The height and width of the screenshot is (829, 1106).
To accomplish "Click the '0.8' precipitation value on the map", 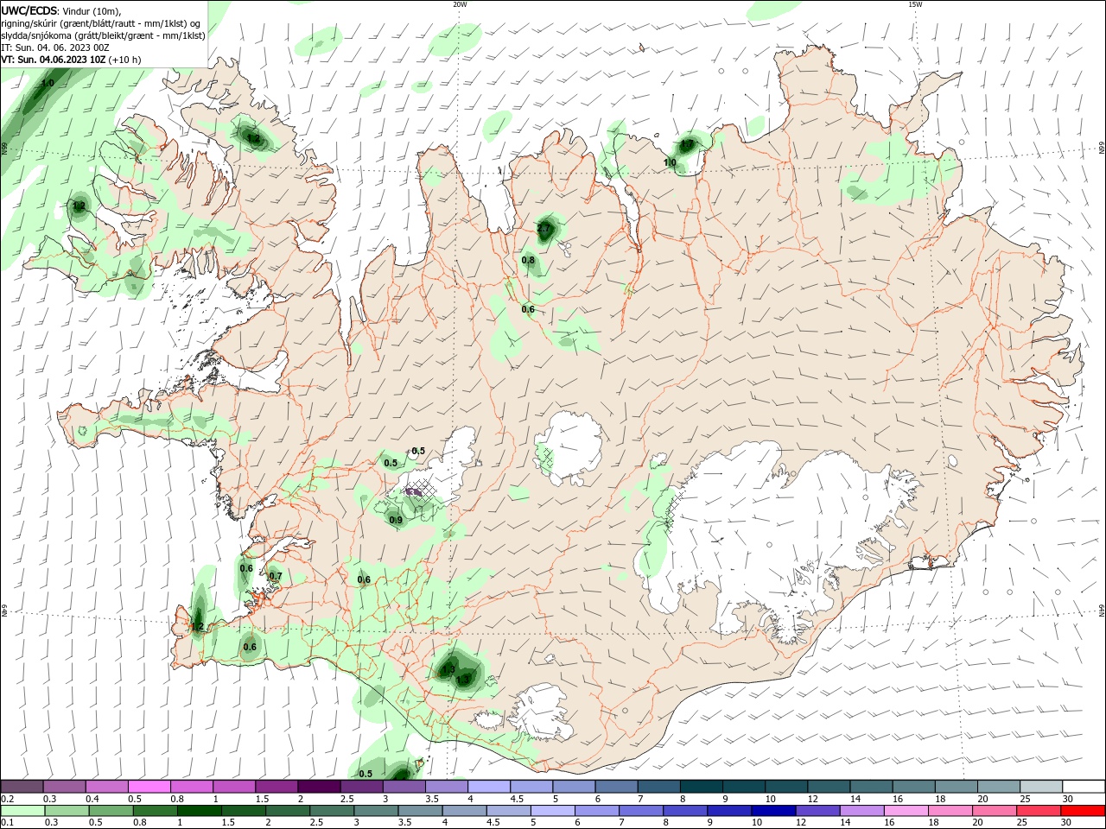I will click(x=528, y=260).
